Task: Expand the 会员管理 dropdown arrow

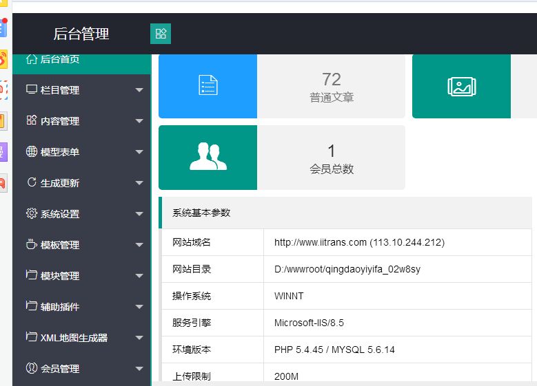Action: click(x=139, y=369)
